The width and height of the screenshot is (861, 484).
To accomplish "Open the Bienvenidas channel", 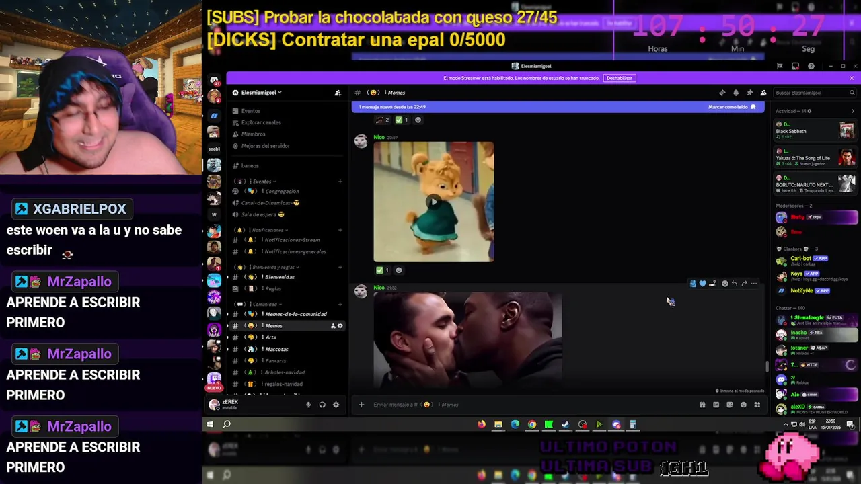I will click(x=278, y=277).
